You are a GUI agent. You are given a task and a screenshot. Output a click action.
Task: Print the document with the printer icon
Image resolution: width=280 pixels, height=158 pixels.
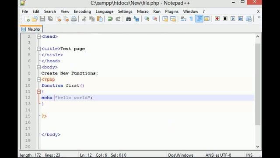pos(73,19)
